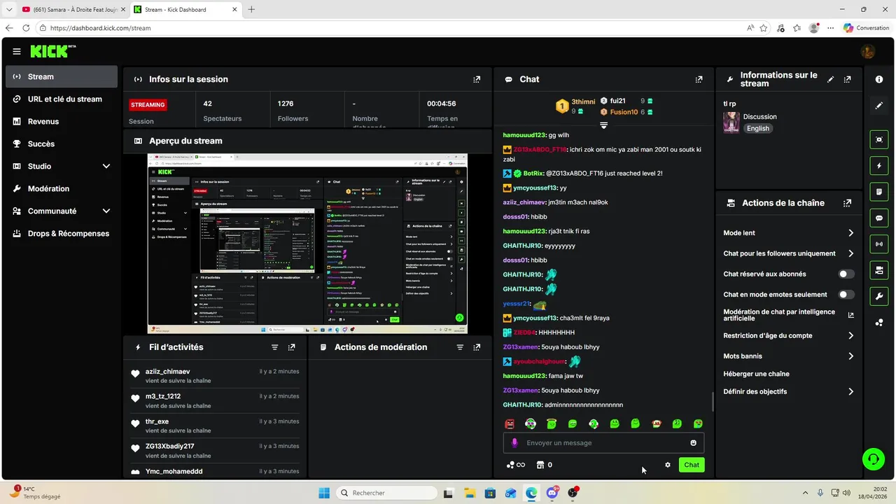The height and width of the screenshot is (504, 896).
Task: Click the dots icon at right rail bottom
Action: pyautogui.click(x=879, y=323)
